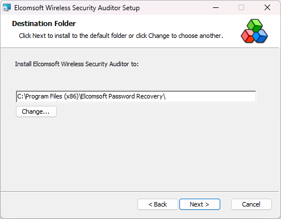Click the Elcomsoft colored cubes logo
This screenshot has width=281, height=219.
coord(254,31)
